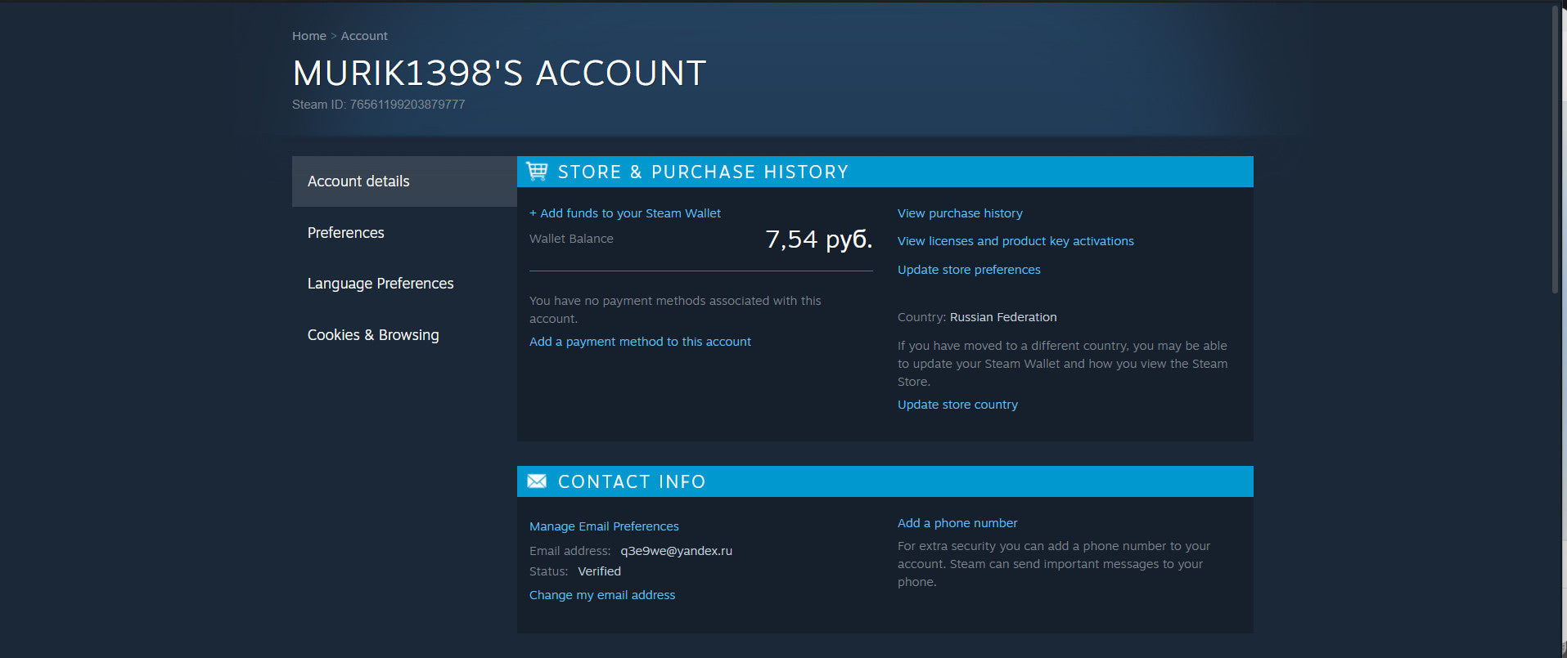1567x658 pixels.
Task: View licenses and product key activations
Action: [1015, 241]
